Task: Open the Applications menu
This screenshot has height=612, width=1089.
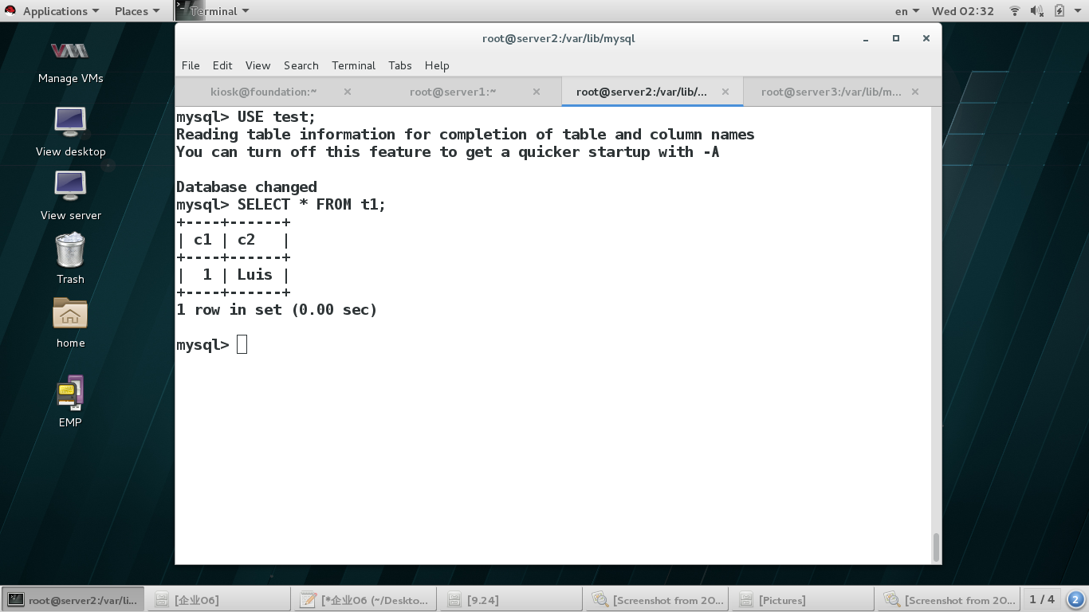Action: tap(61, 11)
